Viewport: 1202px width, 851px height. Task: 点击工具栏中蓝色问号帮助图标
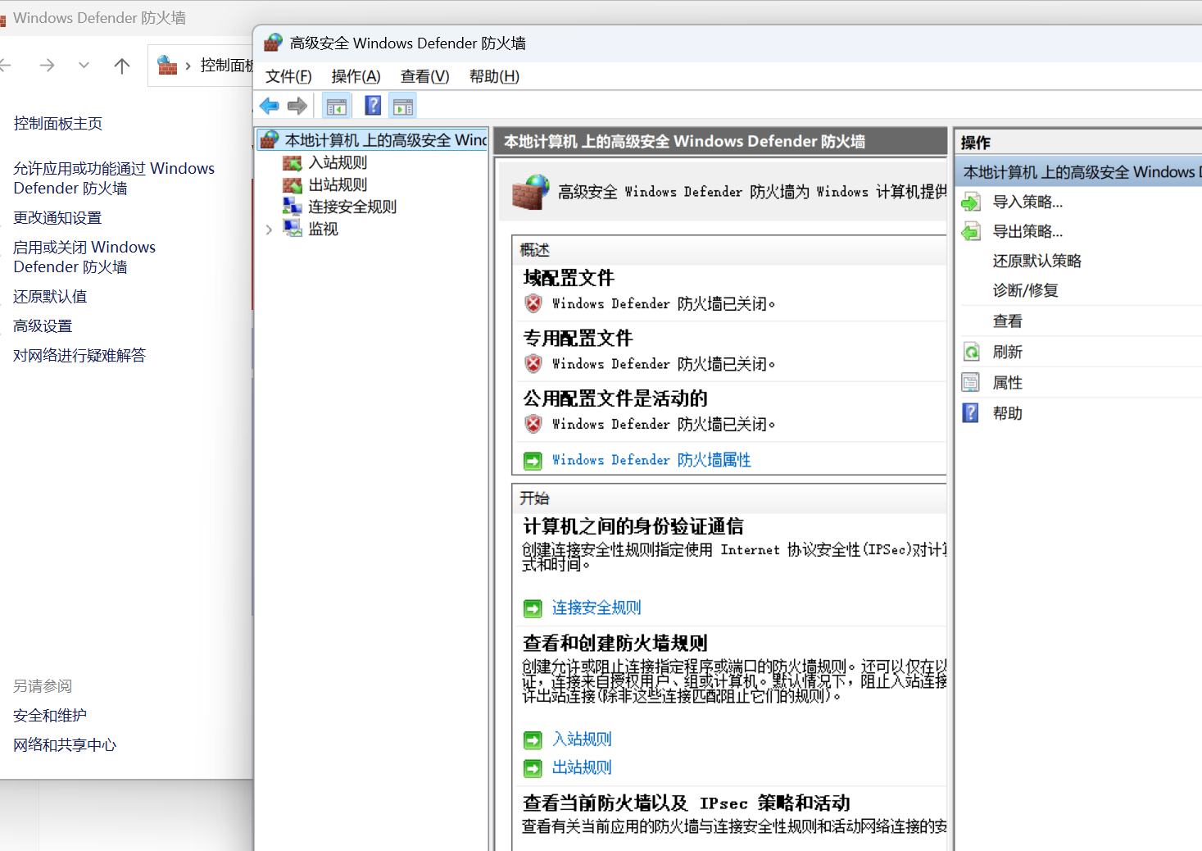(x=372, y=105)
